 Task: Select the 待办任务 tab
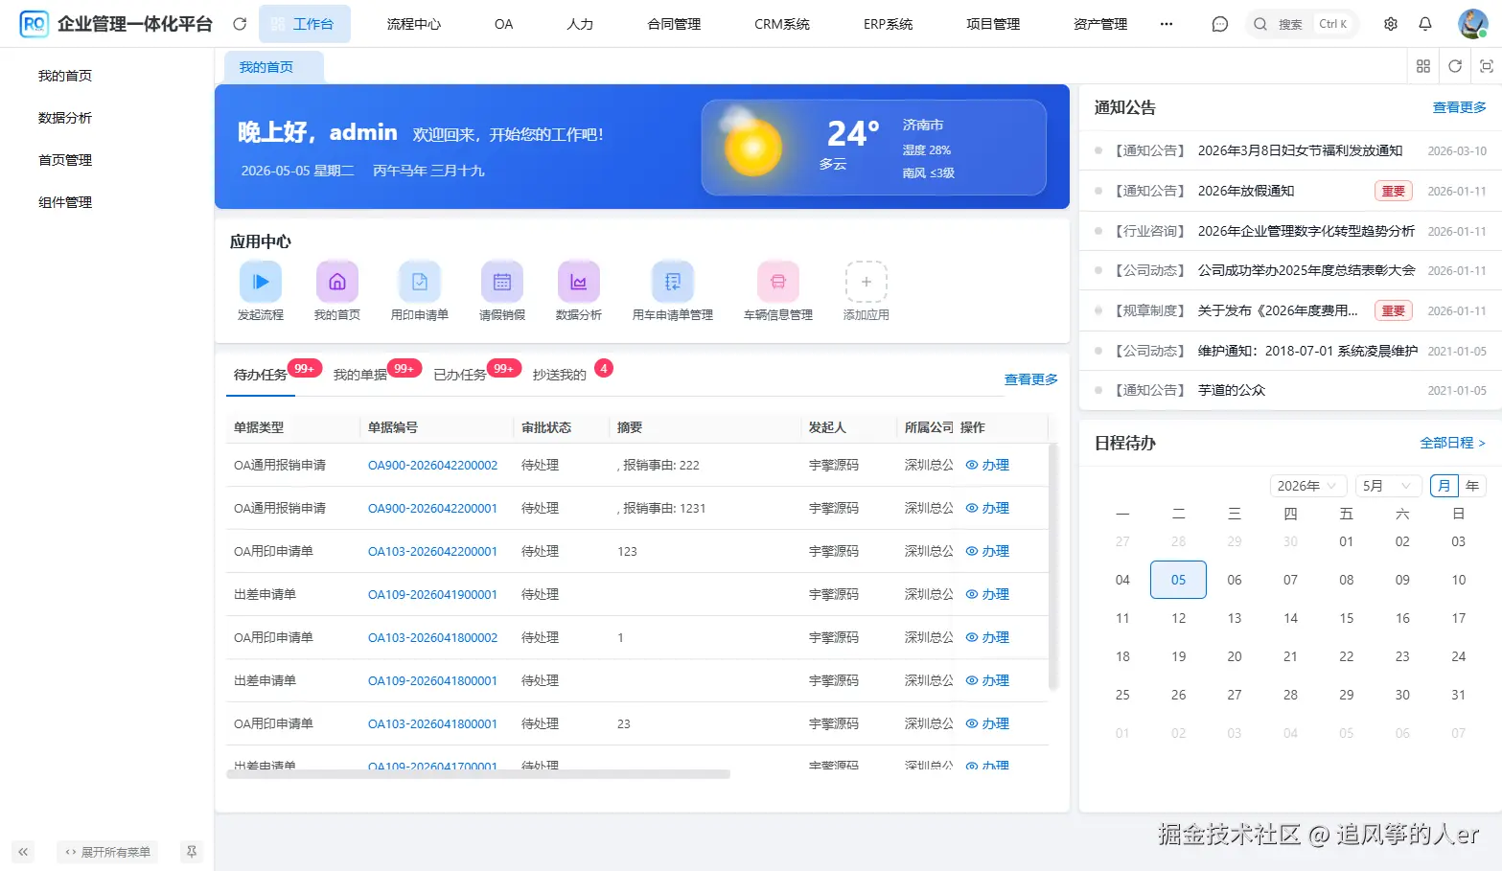261,375
